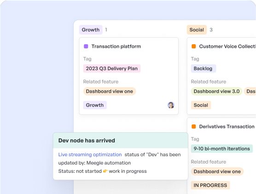Click the IN PROGRESS status badge
256x194 pixels.
(210, 185)
